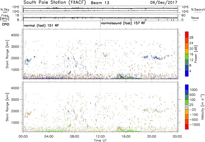Click the 'normal (fast) 151 RF' label

click(x=42, y=25)
